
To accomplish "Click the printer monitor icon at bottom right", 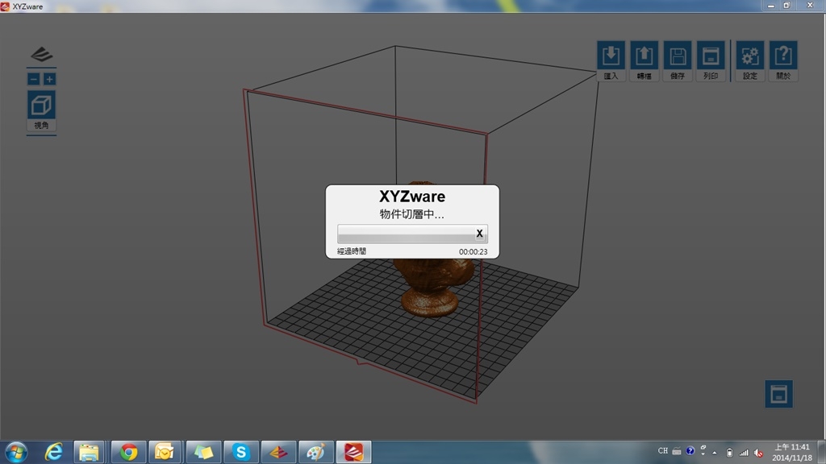I will coord(778,393).
